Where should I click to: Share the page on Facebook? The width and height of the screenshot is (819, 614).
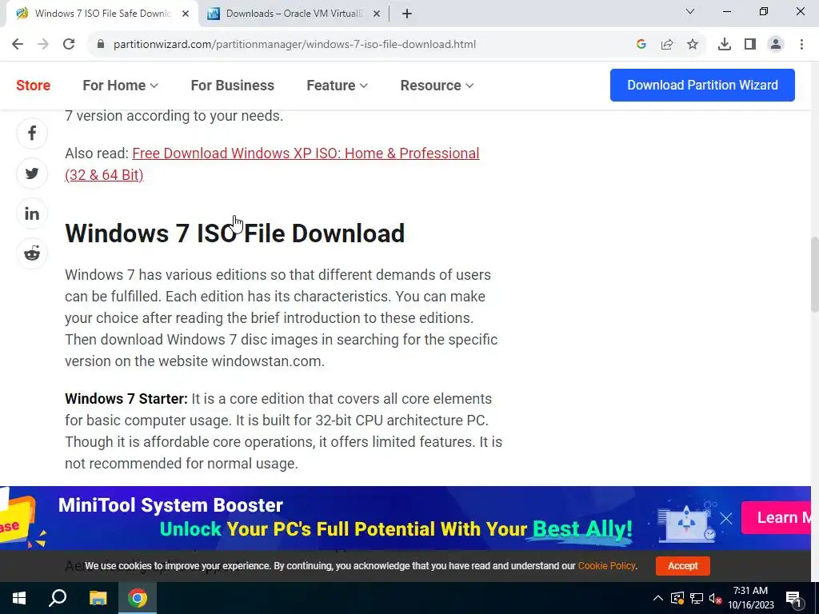[32, 134]
